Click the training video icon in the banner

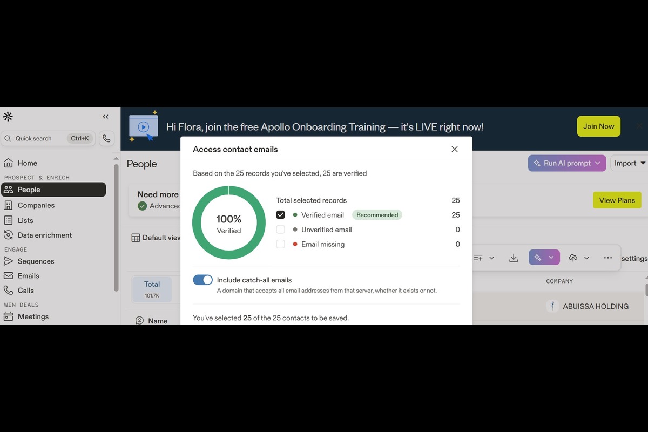pos(143,127)
